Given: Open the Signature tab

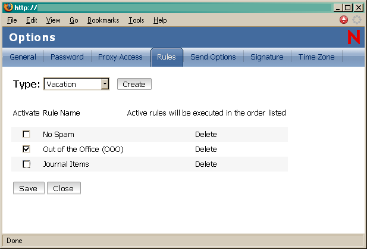Looking at the screenshot, I should pyautogui.click(x=267, y=57).
